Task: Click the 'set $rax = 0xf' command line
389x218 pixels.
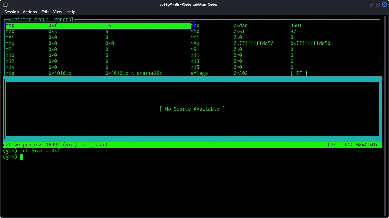Action: pyautogui.click(x=40, y=151)
